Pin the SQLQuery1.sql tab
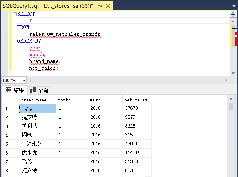Screen dimensions: 238x177 point(100,6)
